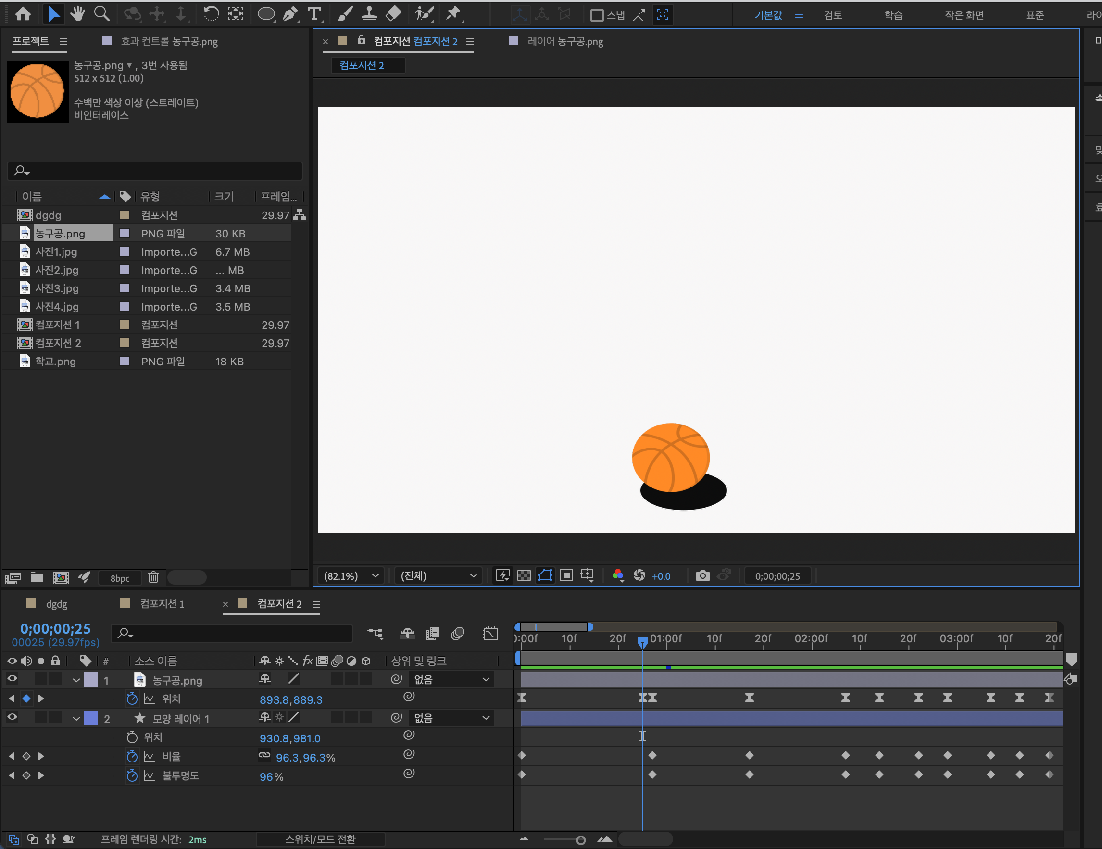Screen dimensions: 1102x849
Task: Open the resolution (전체) dropdown
Action: click(438, 575)
